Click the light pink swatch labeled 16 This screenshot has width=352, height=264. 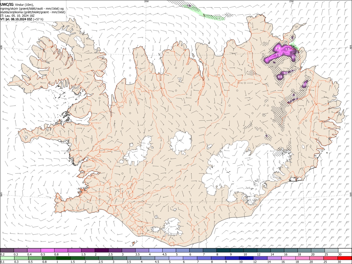pyautogui.click(x=288, y=258)
